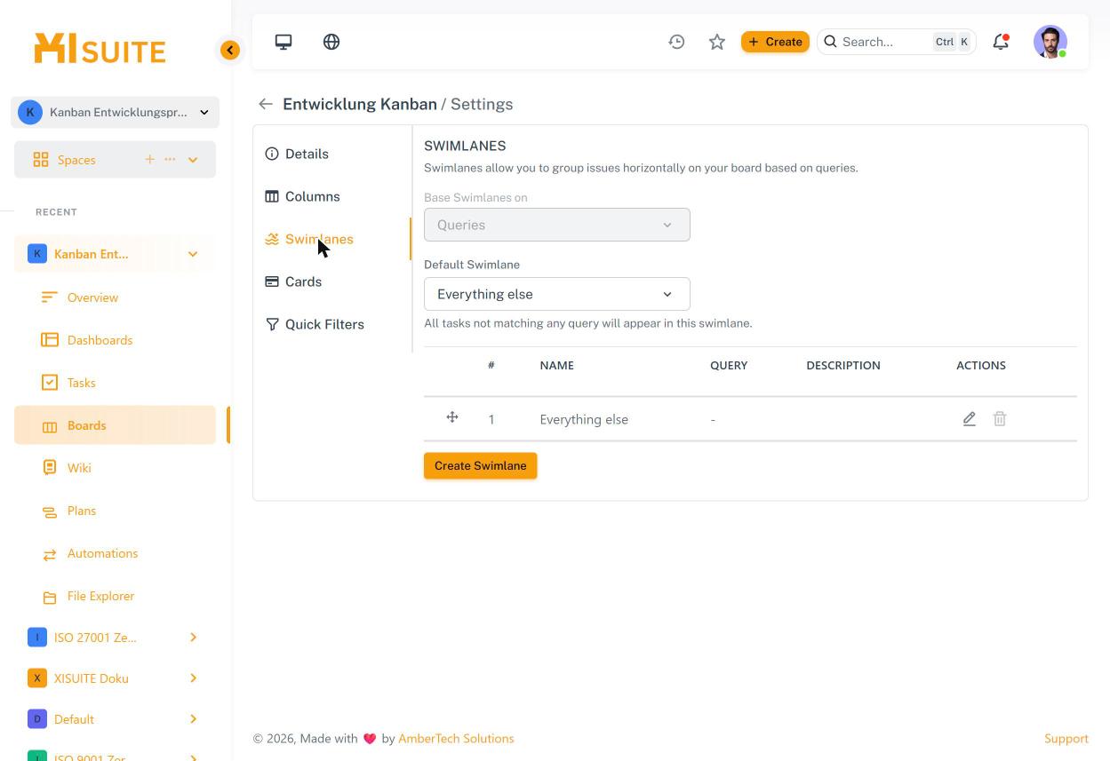Expand the ISO 27001 space
1110x761 pixels.
(193, 638)
